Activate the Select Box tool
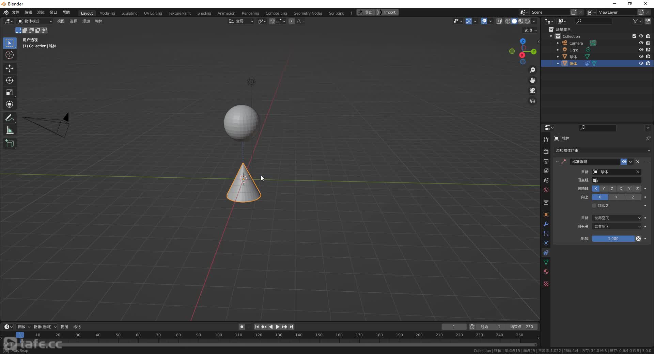The height and width of the screenshot is (354, 654). 10,43
